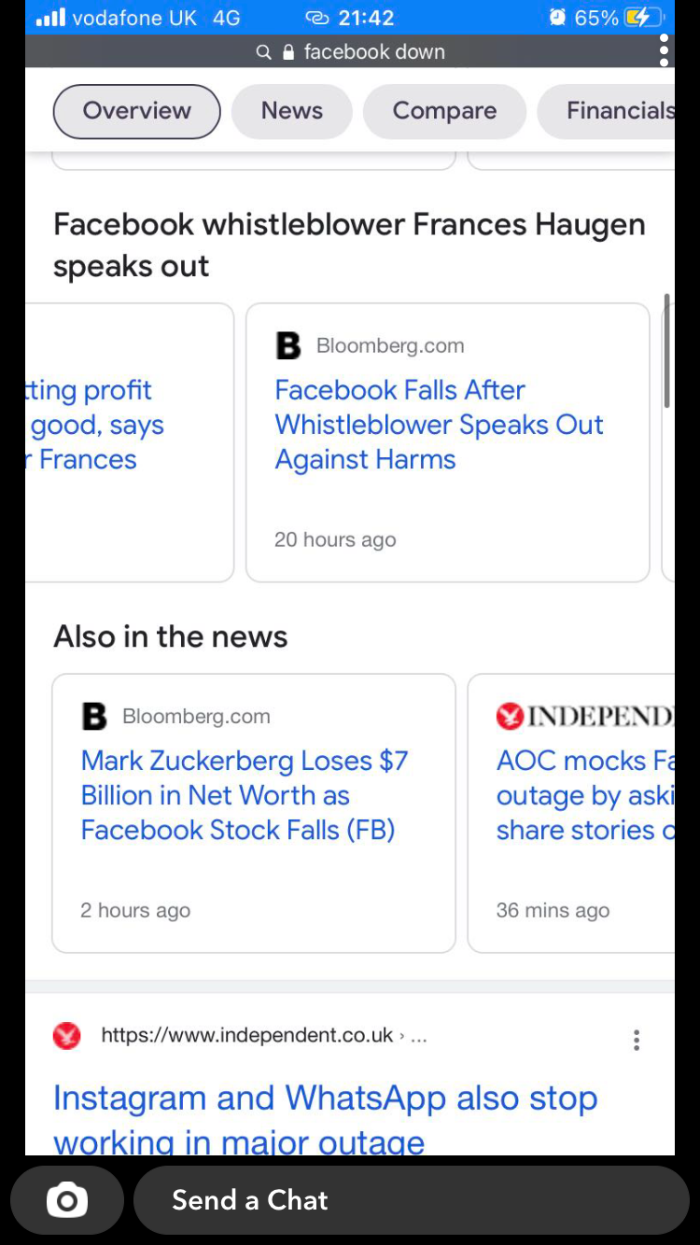
Task: Switch to the News tab
Action: pos(291,111)
